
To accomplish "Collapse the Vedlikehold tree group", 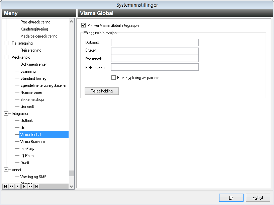I will [x=6, y=57].
